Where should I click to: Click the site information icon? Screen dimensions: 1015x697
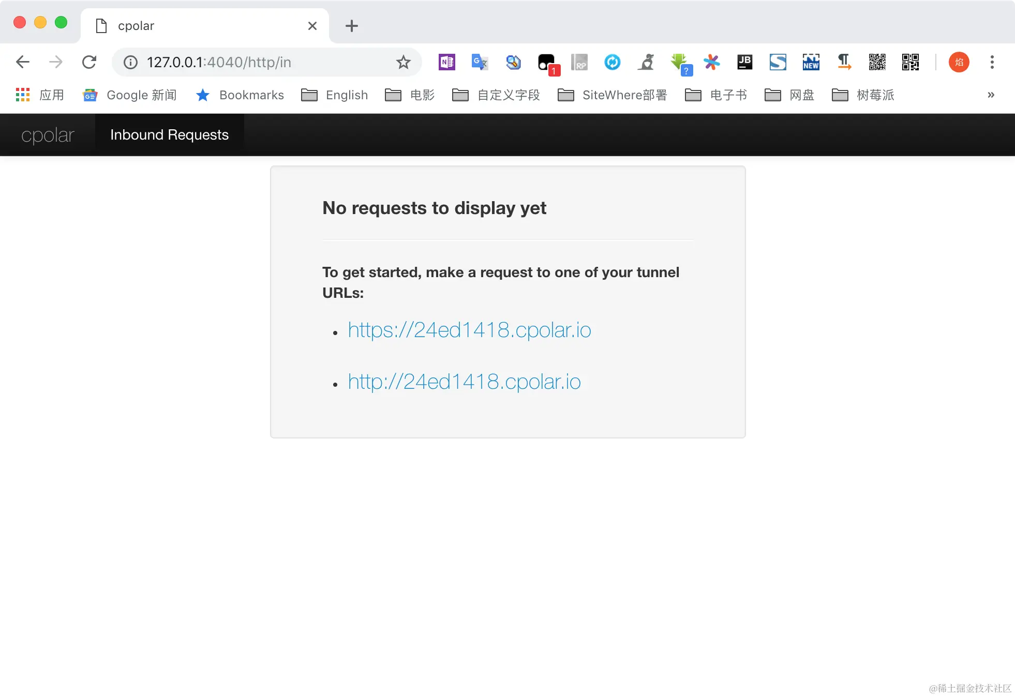(130, 63)
